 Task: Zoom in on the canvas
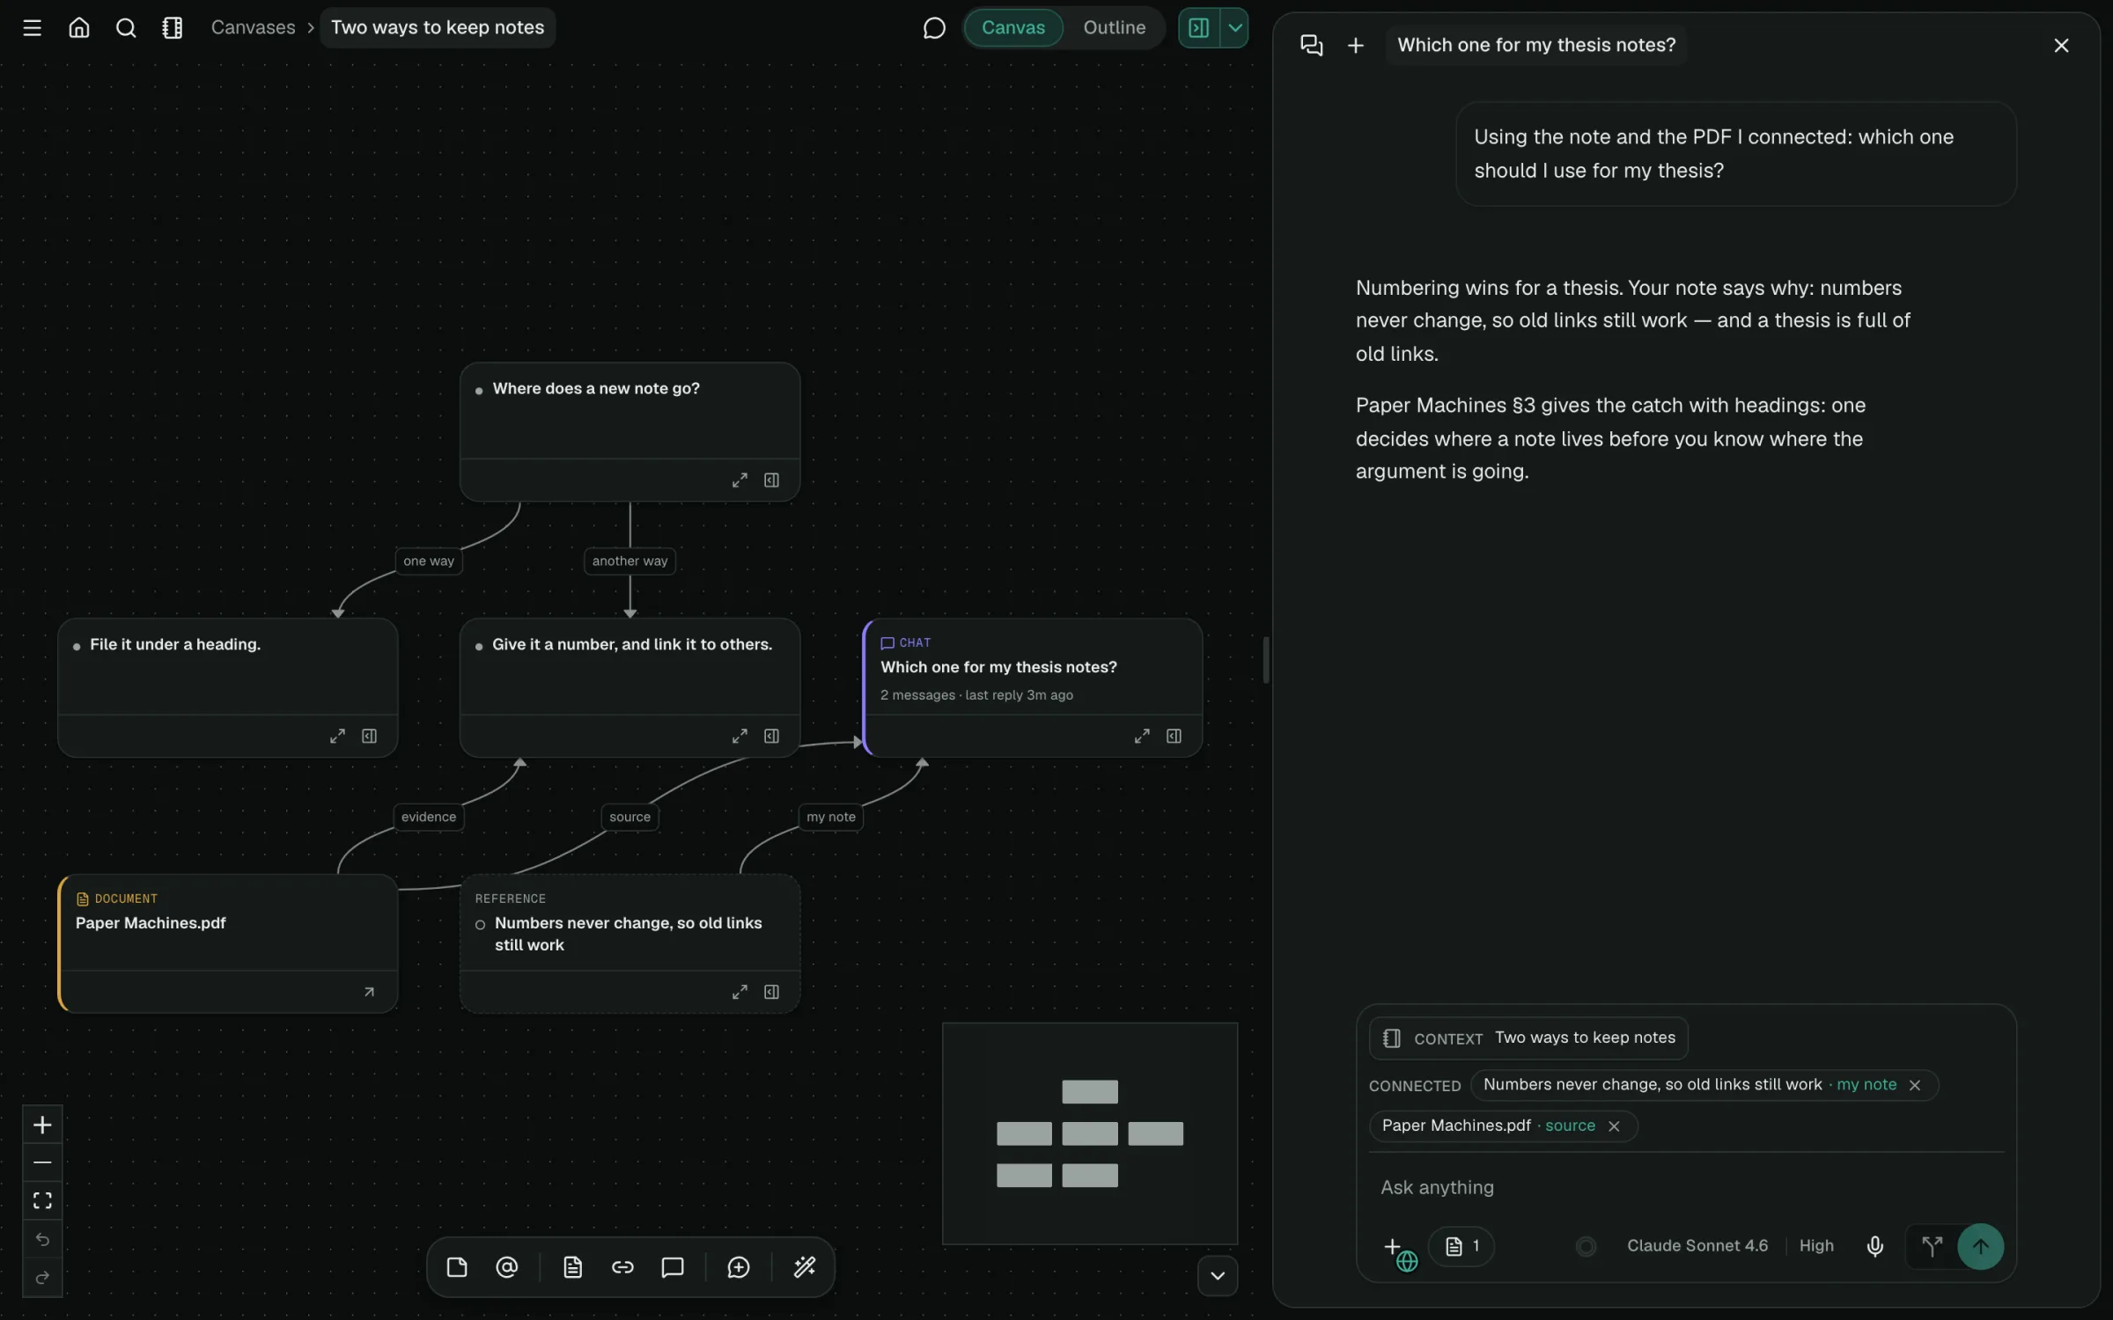click(x=42, y=1125)
